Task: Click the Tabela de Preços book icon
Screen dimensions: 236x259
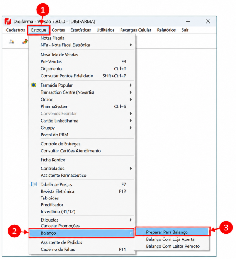Action: point(34,184)
